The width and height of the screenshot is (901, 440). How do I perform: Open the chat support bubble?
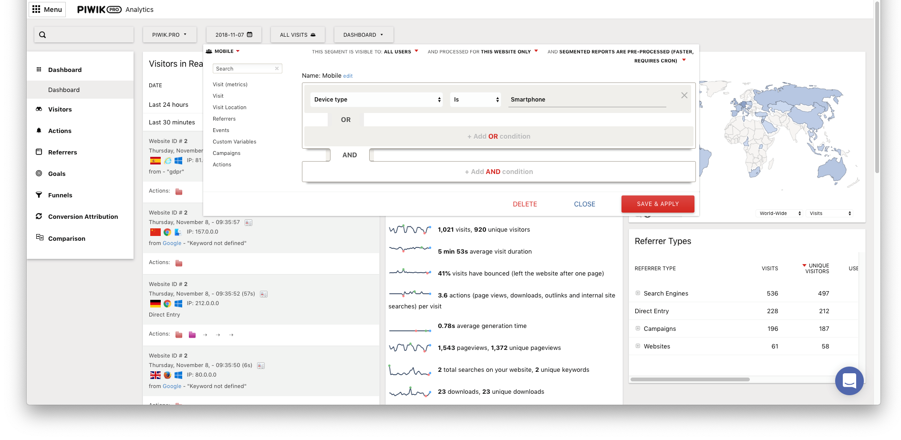coord(849,380)
